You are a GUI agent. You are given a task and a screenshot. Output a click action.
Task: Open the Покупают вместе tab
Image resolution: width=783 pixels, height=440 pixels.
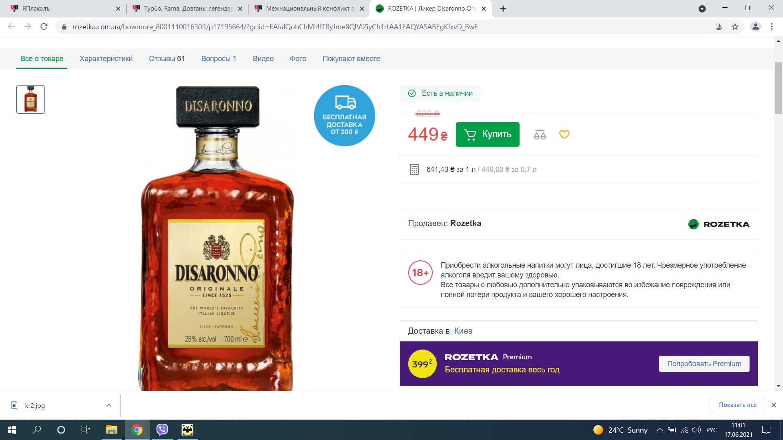click(x=352, y=59)
